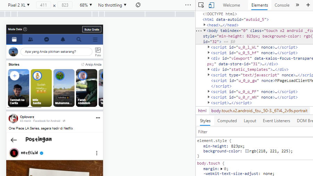
Task: Open Farah Abdulloh story card
Action: [87, 88]
